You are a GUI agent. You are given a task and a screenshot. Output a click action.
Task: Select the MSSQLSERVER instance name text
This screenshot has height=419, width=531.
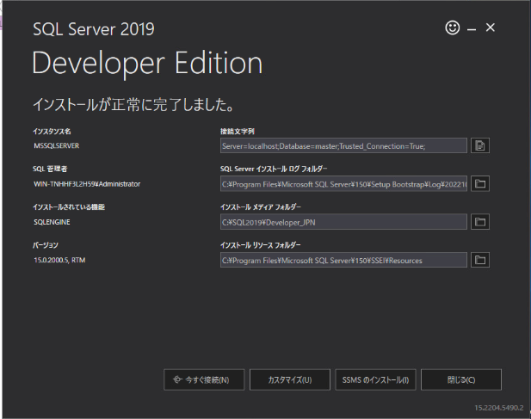pos(57,146)
